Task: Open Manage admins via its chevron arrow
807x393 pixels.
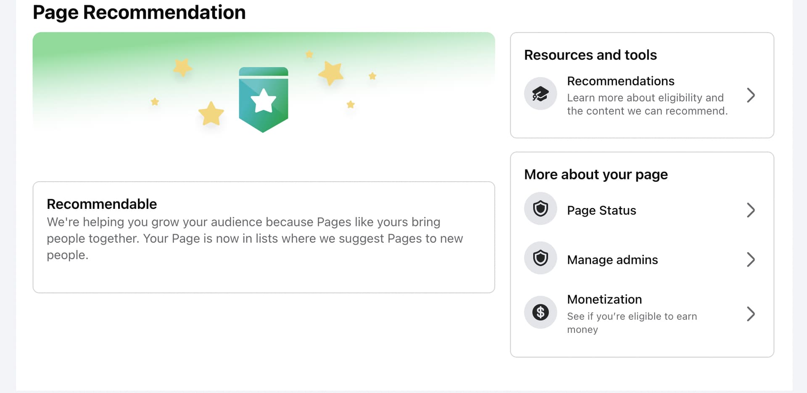Action: tap(751, 260)
